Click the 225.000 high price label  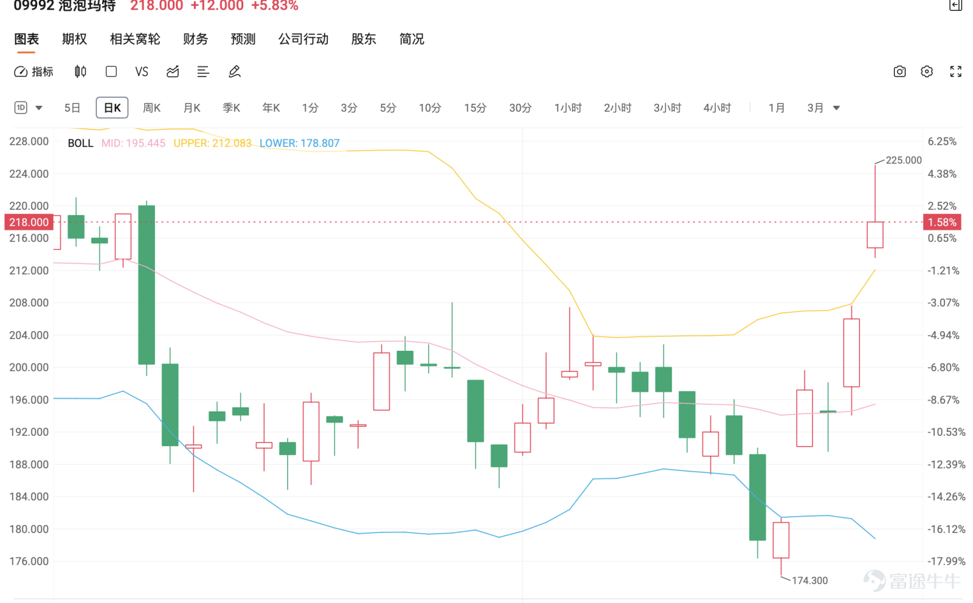904,160
